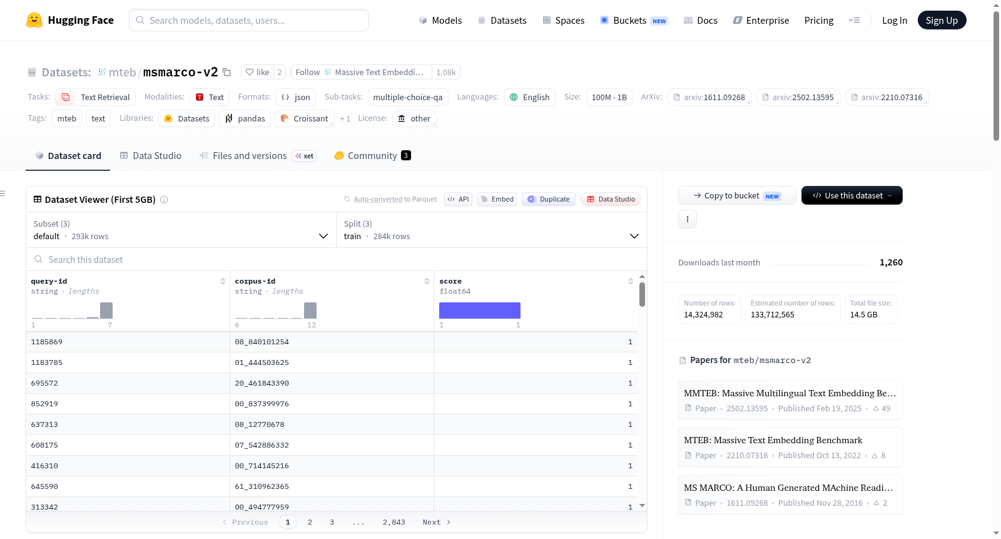Open the Hugging Face logo home link

(x=70, y=20)
